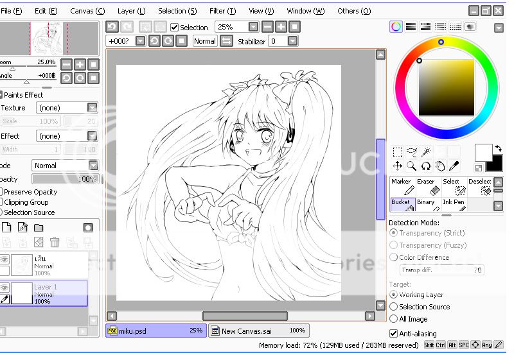Open the Canvas (C) menu

click(x=87, y=11)
